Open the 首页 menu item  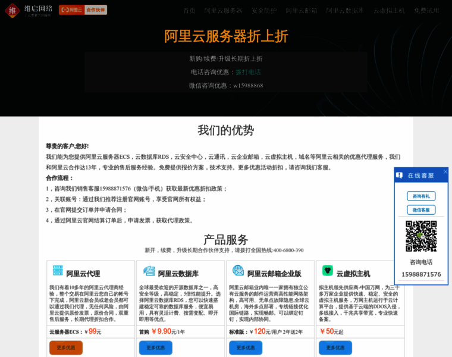point(189,11)
